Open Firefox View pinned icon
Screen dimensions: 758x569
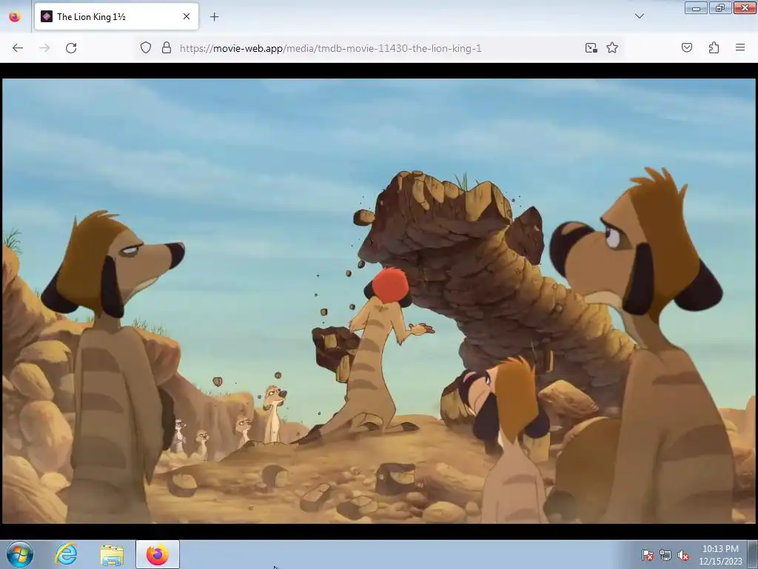click(15, 17)
